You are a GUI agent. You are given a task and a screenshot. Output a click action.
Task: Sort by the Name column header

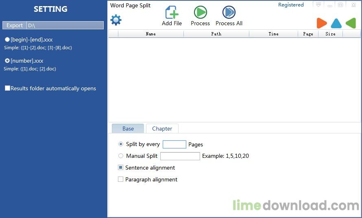151,34
